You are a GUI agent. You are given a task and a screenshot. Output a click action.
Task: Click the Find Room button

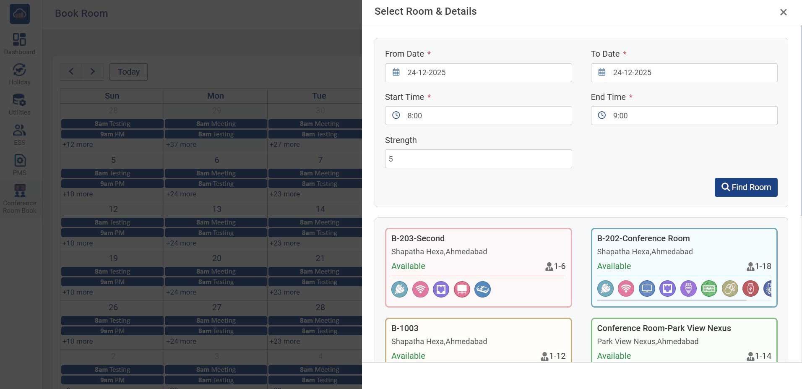point(746,187)
